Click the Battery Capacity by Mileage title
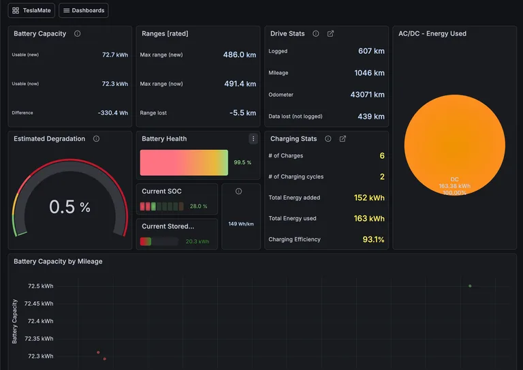The width and height of the screenshot is (523, 370). coord(58,262)
